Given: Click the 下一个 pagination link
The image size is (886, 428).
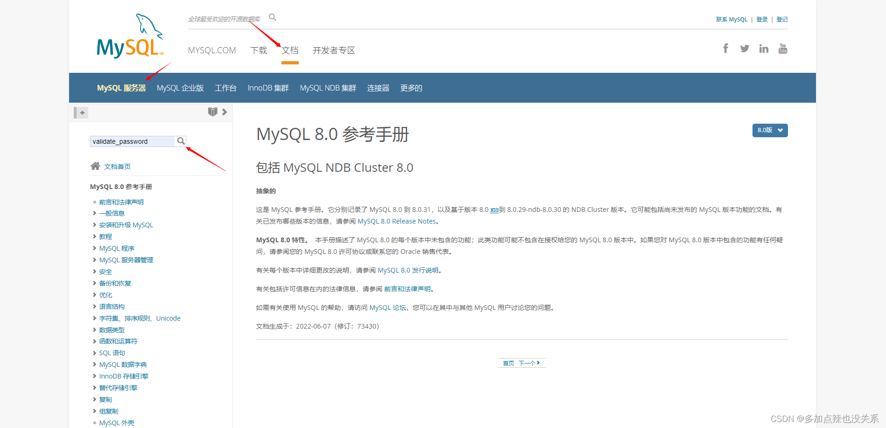Looking at the screenshot, I should pyautogui.click(x=529, y=363).
